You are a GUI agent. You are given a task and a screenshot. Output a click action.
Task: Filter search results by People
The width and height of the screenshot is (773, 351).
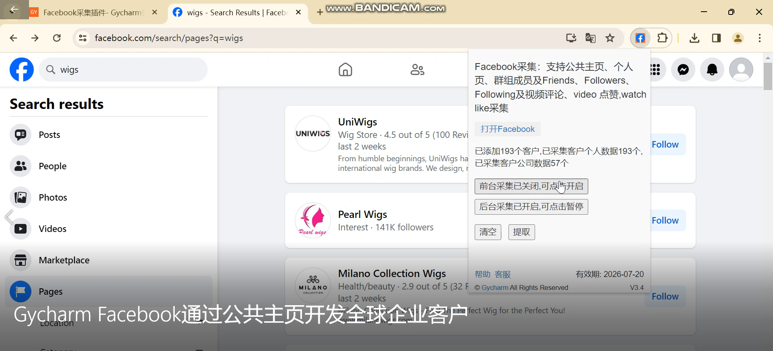[109, 166]
